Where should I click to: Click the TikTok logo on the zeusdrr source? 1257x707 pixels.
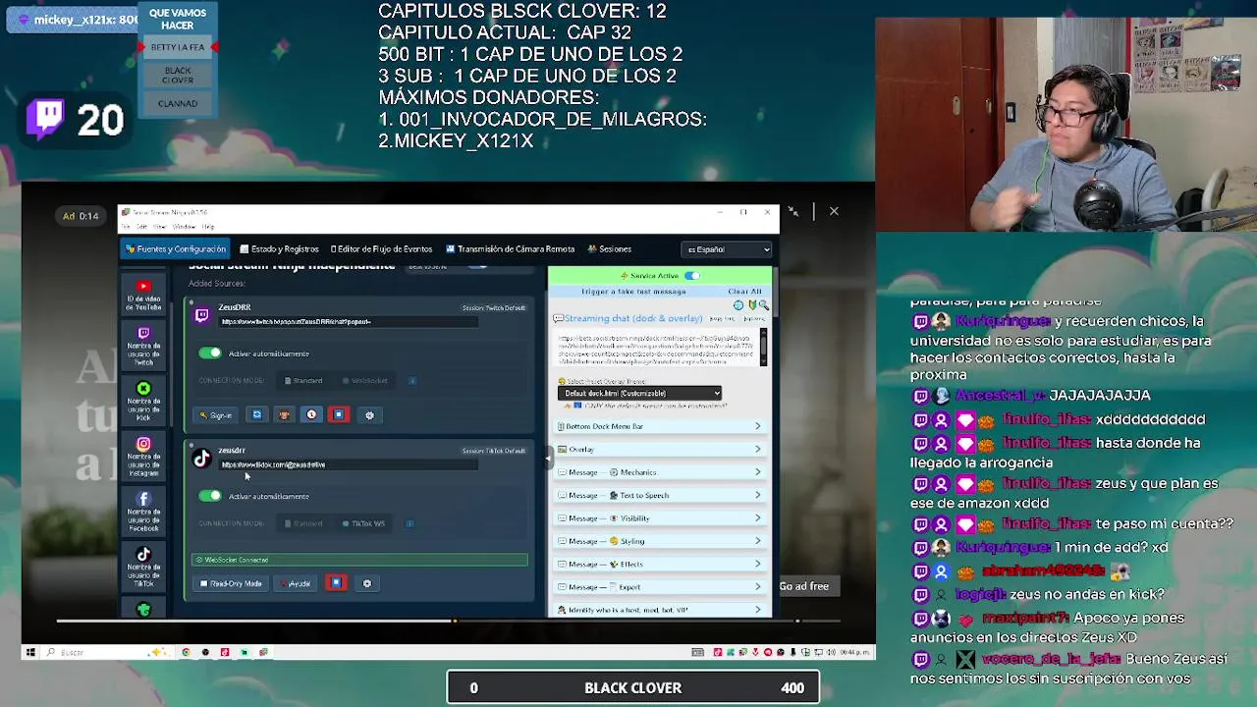click(201, 459)
